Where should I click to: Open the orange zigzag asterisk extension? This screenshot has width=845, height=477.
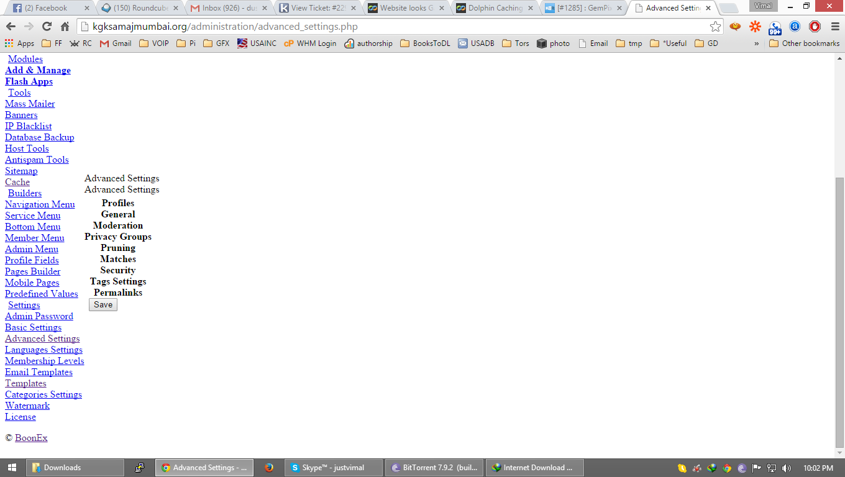[x=755, y=27]
